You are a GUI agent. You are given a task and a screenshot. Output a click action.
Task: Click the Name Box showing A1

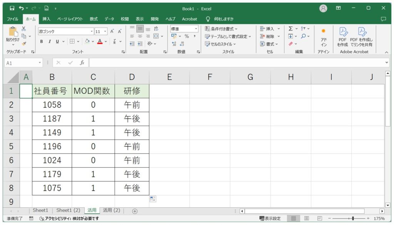point(21,63)
